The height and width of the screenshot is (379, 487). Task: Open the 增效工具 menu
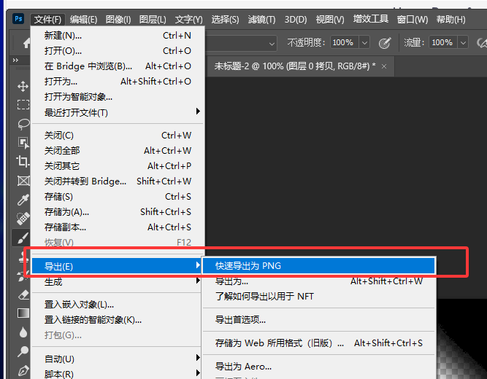370,19
